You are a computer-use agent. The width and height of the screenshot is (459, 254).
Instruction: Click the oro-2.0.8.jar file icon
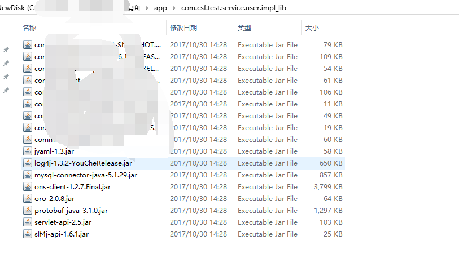coord(28,199)
